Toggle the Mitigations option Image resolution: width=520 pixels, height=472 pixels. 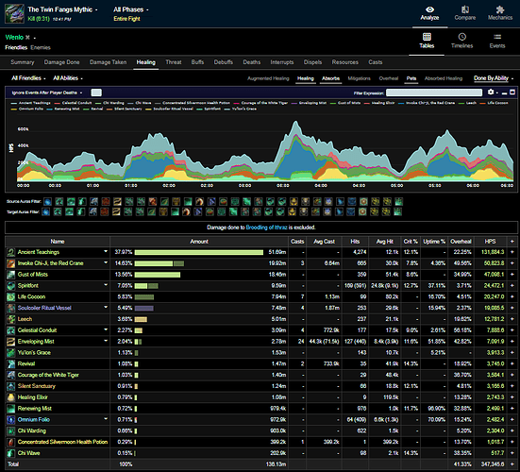(360, 78)
